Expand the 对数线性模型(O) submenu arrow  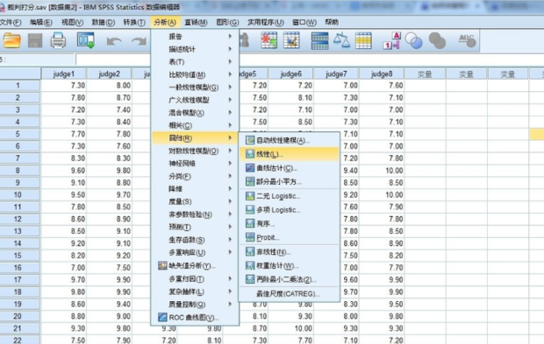click(230, 151)
